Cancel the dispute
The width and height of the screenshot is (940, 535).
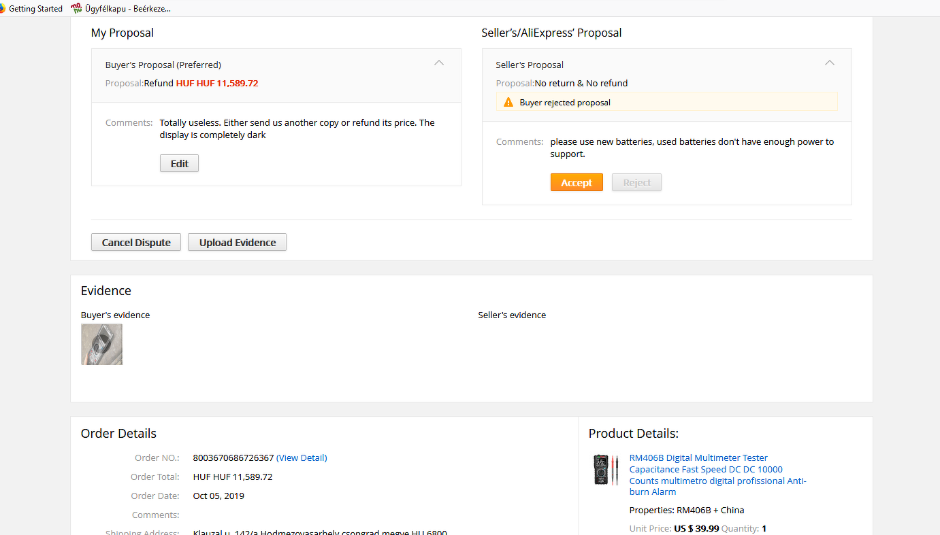[136, 243]
